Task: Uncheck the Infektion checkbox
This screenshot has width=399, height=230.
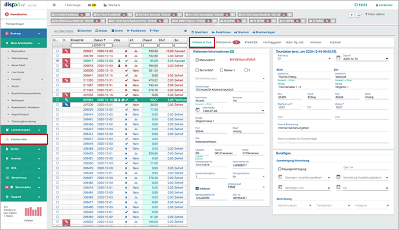Action: (x=197, y=188)
